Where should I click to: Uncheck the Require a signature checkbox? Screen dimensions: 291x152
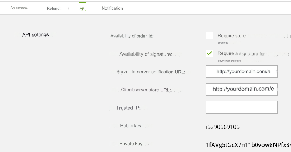coord(209,53)
